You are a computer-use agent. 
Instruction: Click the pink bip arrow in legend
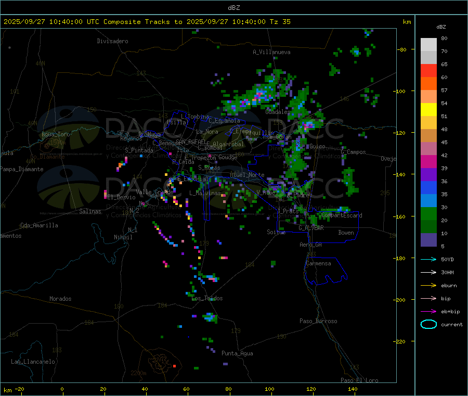pyautogui.click(x=428, y=298)
